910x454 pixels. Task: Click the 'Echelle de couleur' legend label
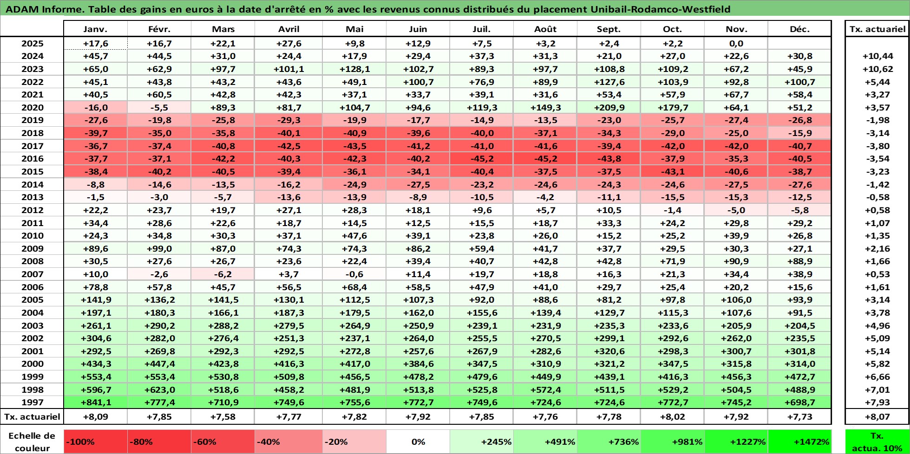click(32, 441)
